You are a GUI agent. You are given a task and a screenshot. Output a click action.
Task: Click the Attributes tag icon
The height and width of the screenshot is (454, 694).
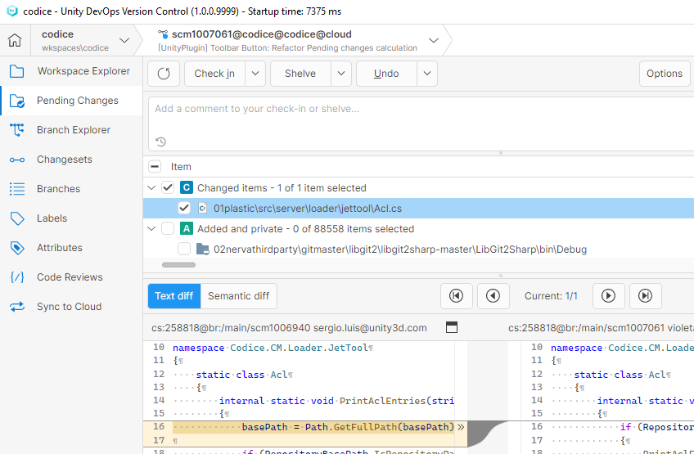click(x=17, y=248)
